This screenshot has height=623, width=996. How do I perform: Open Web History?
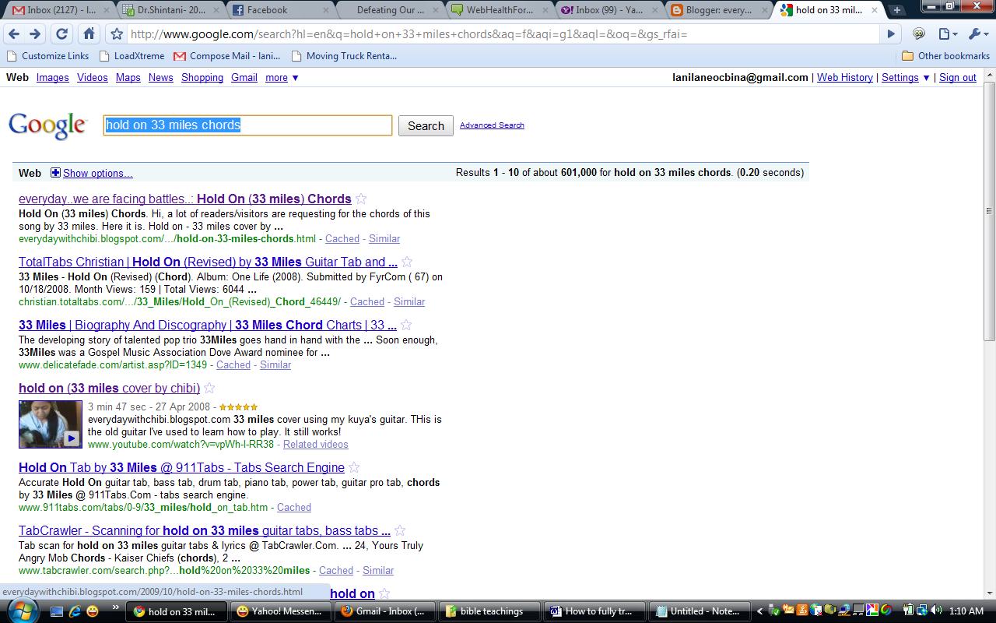coord(845,78)
